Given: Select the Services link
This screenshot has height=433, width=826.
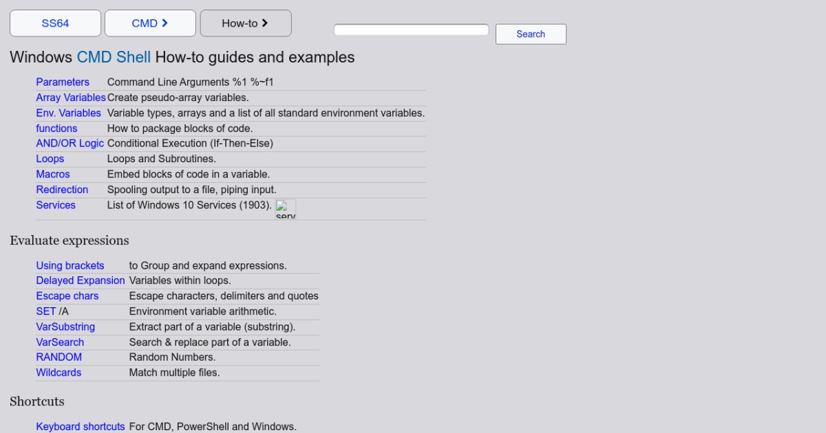Looking at the screenshot, I should 56,206.
